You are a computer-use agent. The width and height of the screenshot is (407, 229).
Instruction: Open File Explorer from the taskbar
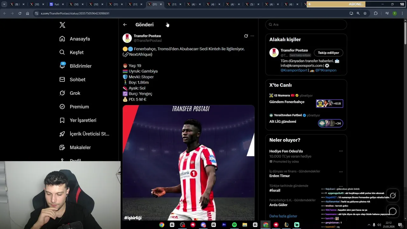pos(245,225)
